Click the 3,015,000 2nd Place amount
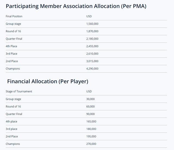Viewport: 174px width, 150px height. (x=92, y=61)
